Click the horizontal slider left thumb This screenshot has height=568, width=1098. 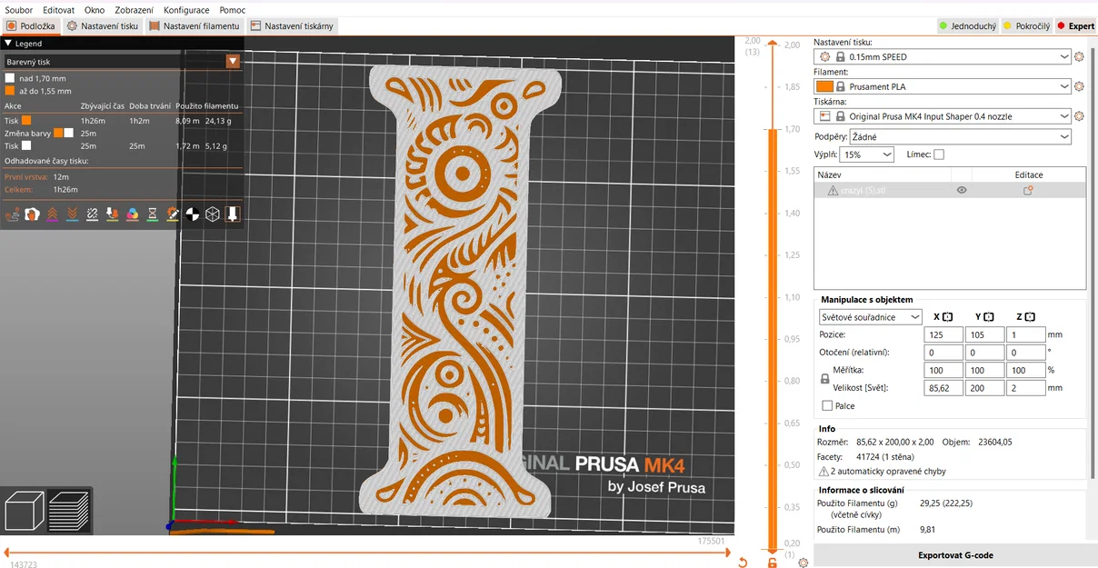point(7,552)
